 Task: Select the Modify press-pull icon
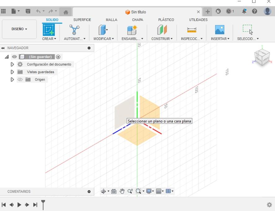pos(103,30)
